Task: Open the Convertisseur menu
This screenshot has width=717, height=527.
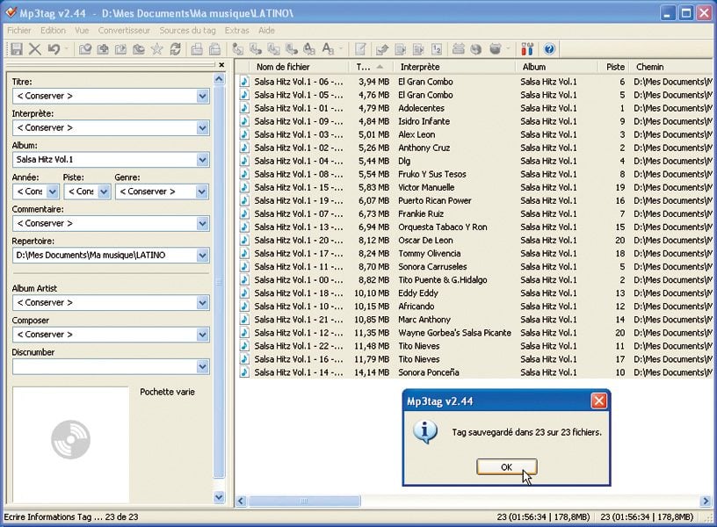Action: tap(123, 30)
